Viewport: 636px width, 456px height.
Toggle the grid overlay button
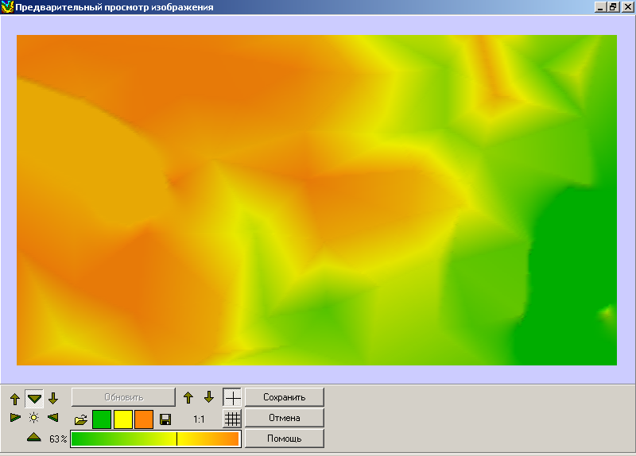[232, 419]
